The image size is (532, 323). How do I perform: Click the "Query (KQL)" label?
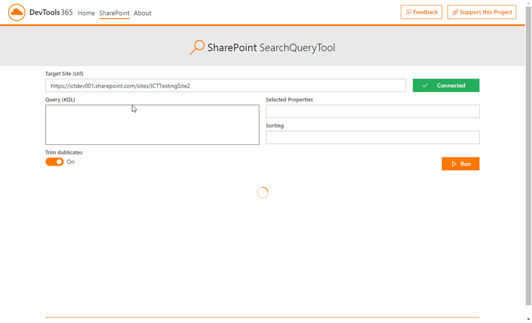60,100
